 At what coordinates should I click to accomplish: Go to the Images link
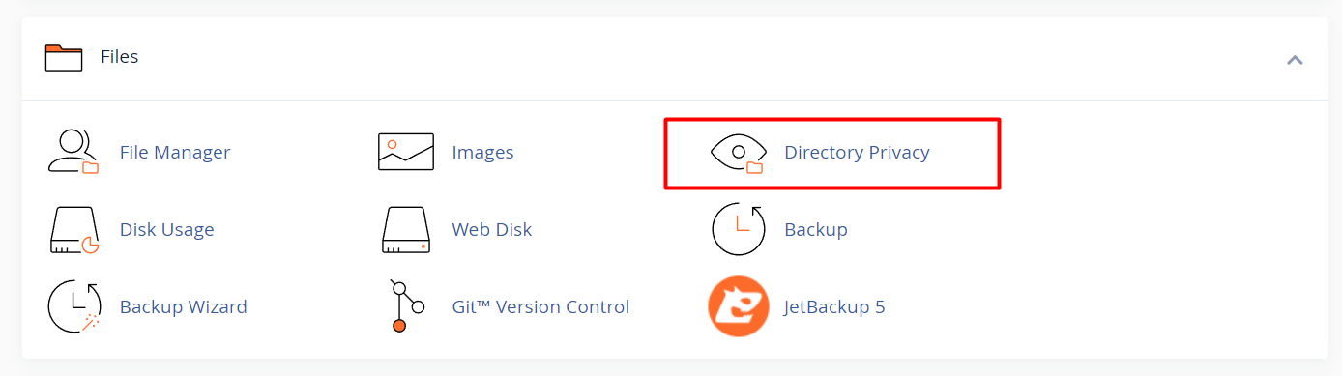click(x=482, y=153)
